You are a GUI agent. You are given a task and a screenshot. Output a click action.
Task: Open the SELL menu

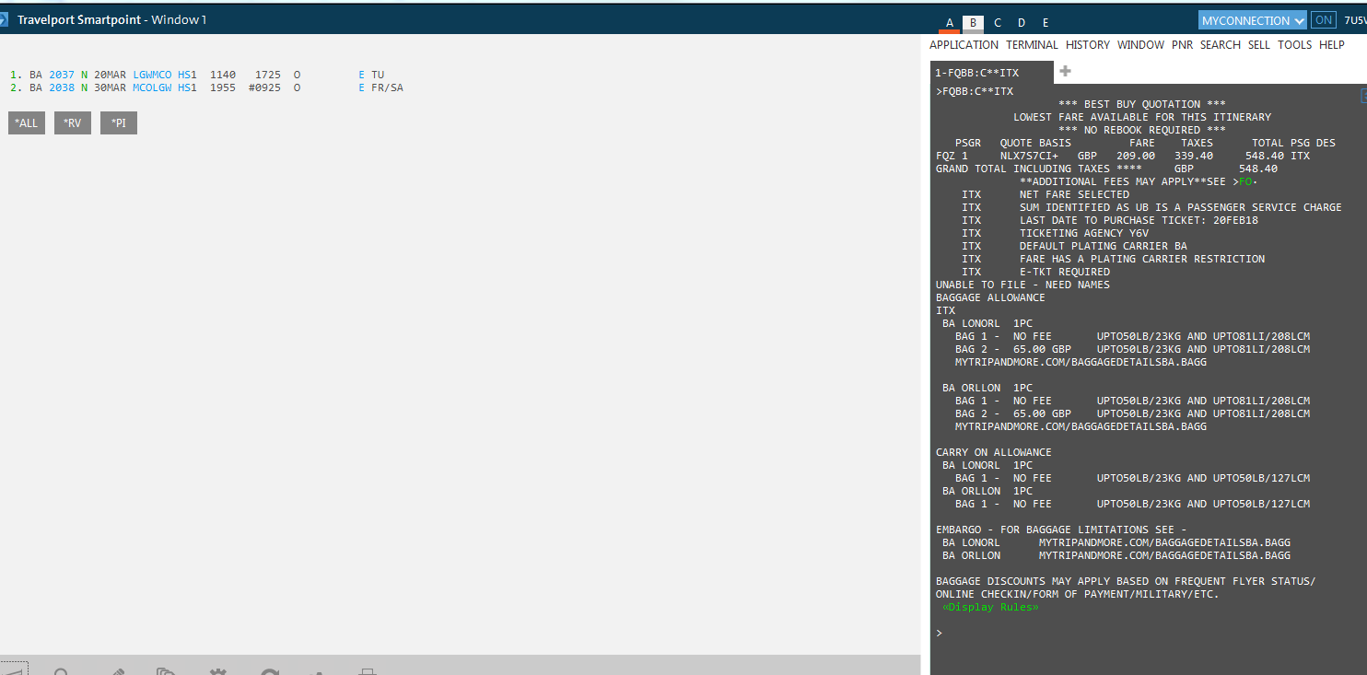tap(1259, 45)
